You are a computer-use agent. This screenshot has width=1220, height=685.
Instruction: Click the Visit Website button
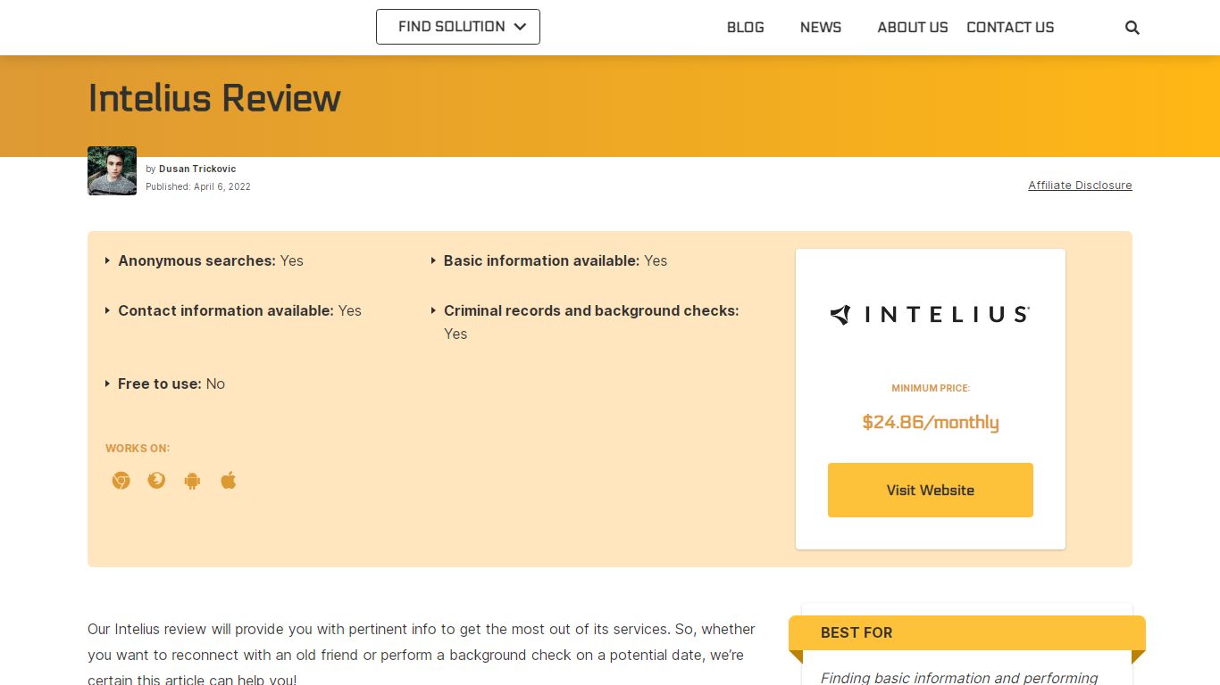931,490
